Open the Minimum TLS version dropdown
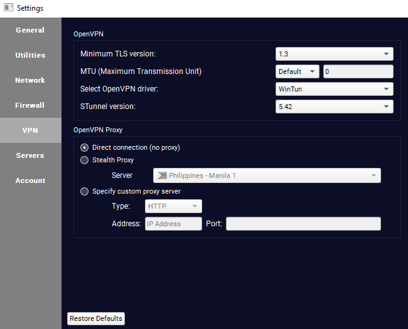The width and height of the screenshot is (408, 329). (x=335, y=54)
